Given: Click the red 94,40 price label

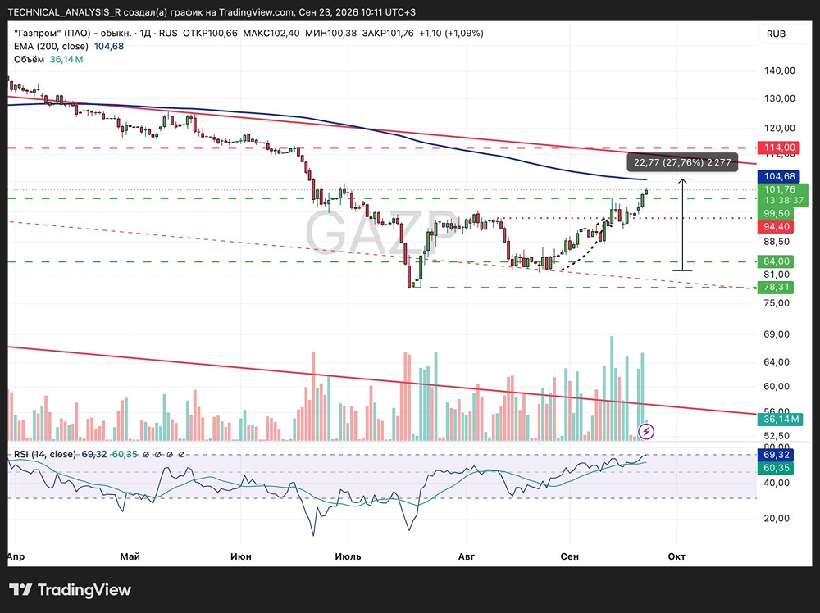Looking at the screenshot, I should pos(776,226).
